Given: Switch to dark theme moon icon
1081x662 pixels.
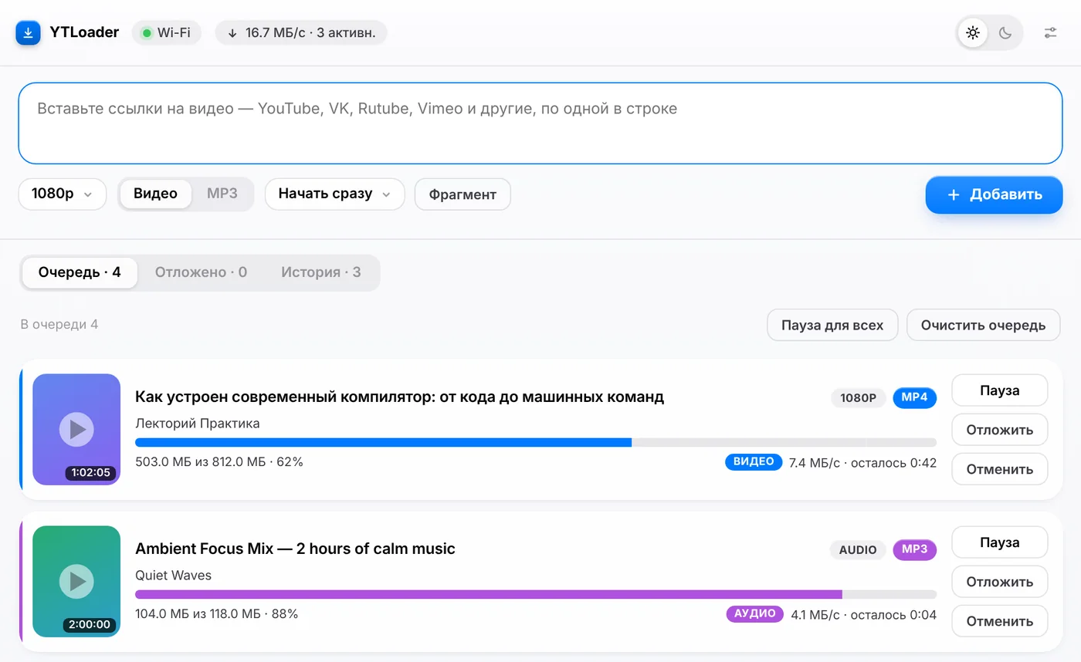Looking at the screenshot, I should point(1005,33).
